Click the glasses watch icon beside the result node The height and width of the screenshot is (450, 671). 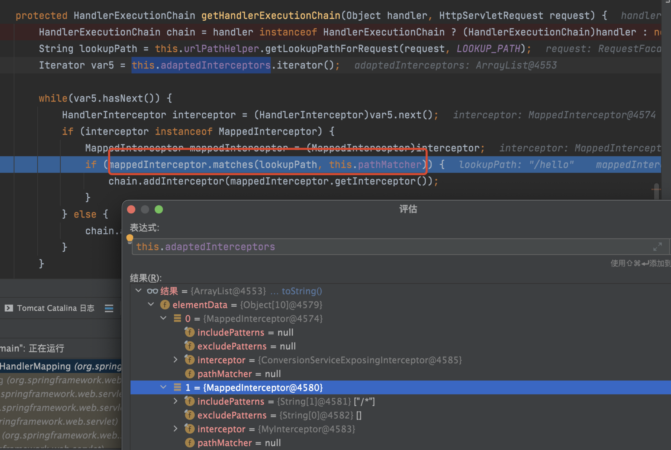coord(152,291)
